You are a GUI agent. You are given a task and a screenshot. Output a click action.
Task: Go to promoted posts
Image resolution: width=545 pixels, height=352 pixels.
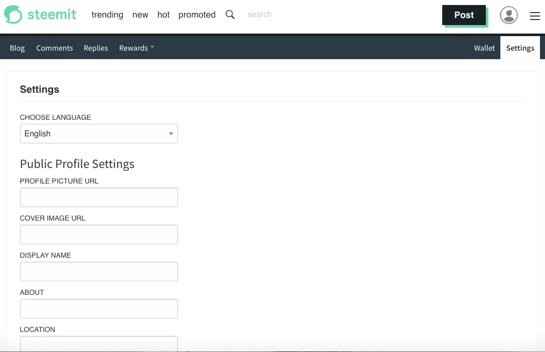point(197,15)
